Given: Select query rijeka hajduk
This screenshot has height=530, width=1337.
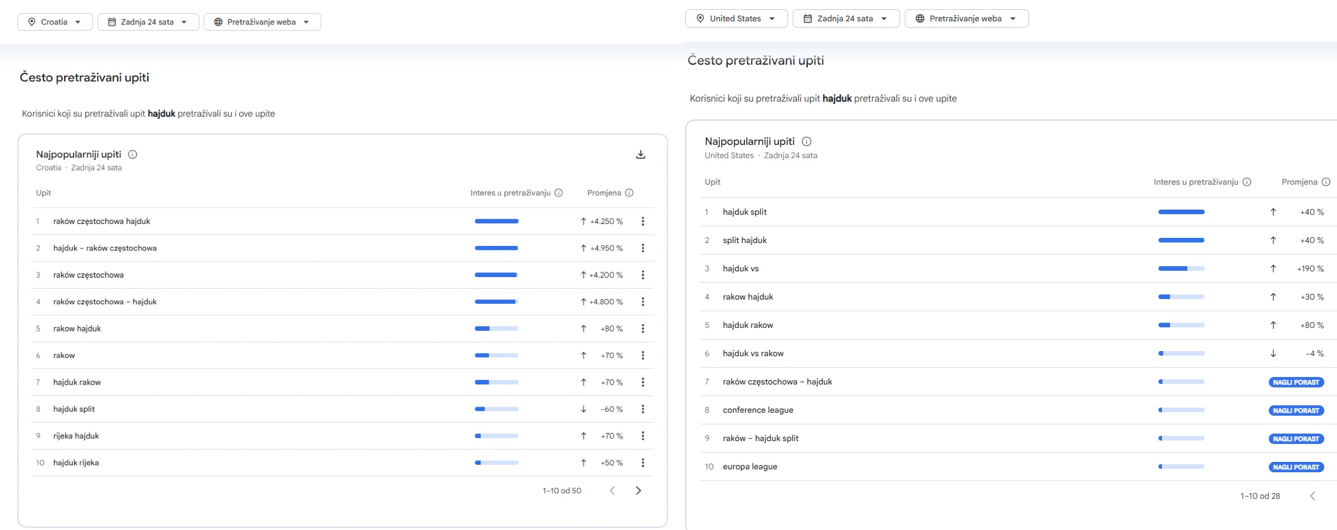Looking at the screenshot, I should point(76,436).
